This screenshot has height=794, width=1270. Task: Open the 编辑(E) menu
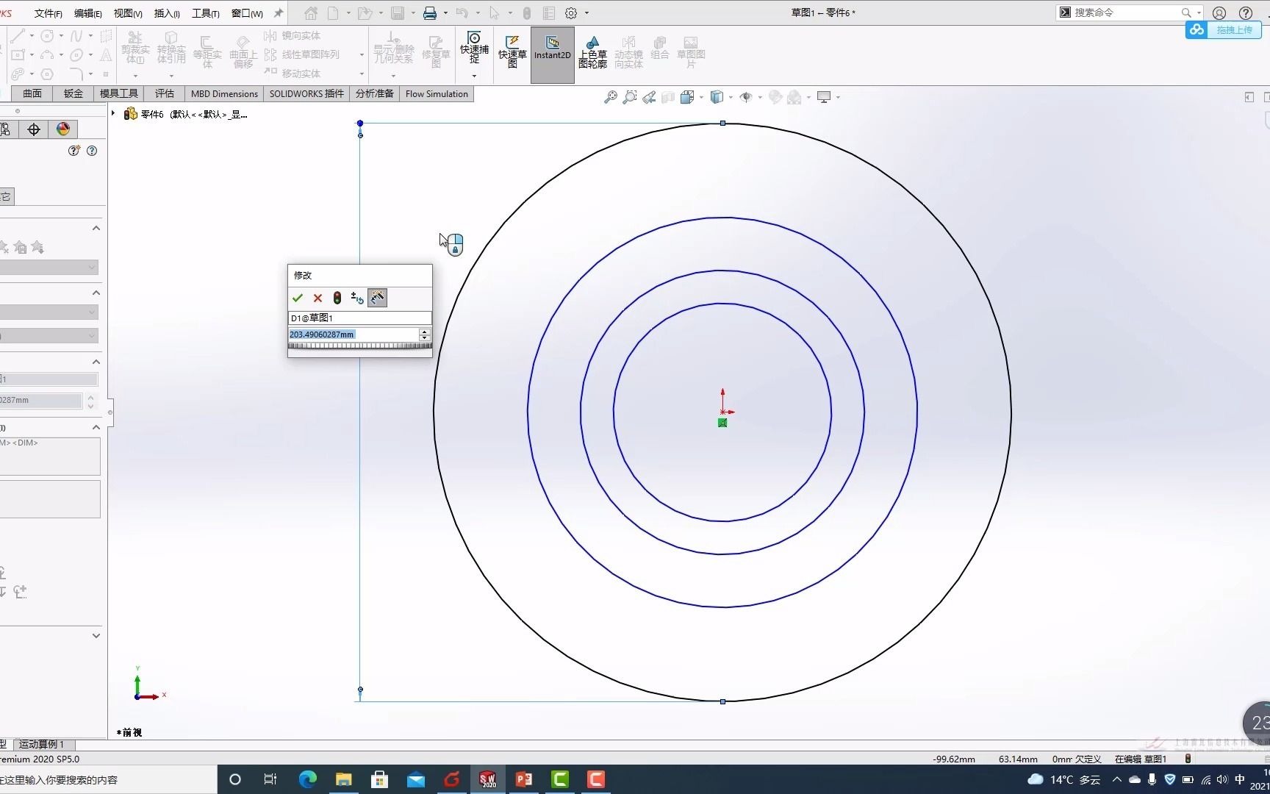(x=88, y=13)
